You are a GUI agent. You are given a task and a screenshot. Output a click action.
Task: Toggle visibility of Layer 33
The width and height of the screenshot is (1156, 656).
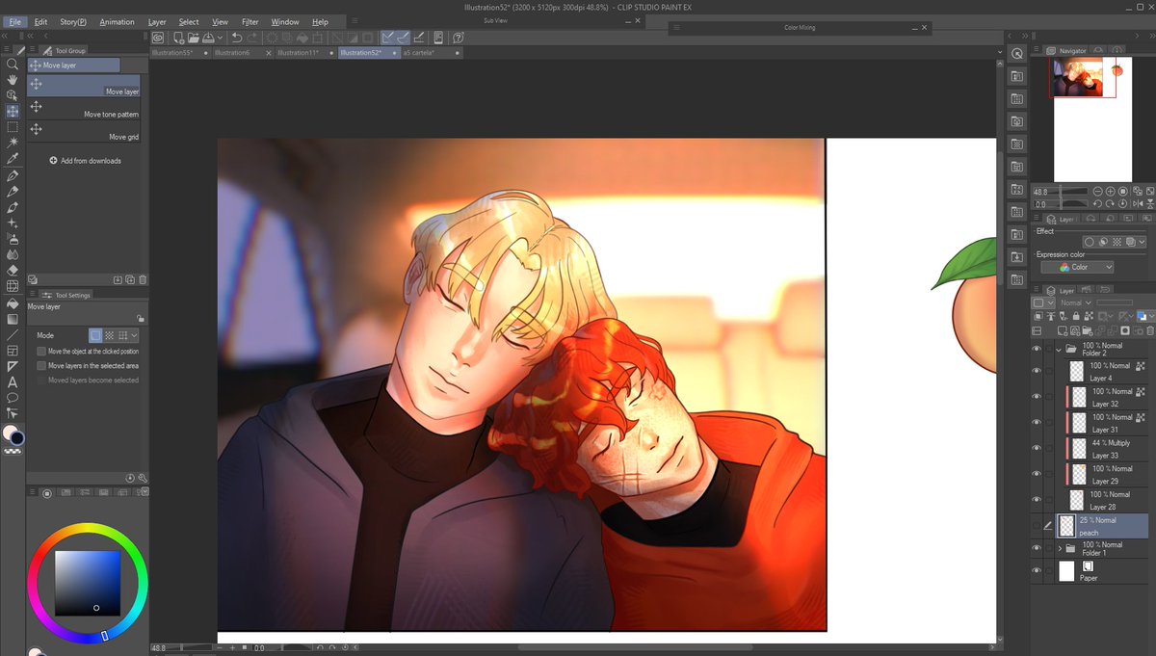[1037, 449]
